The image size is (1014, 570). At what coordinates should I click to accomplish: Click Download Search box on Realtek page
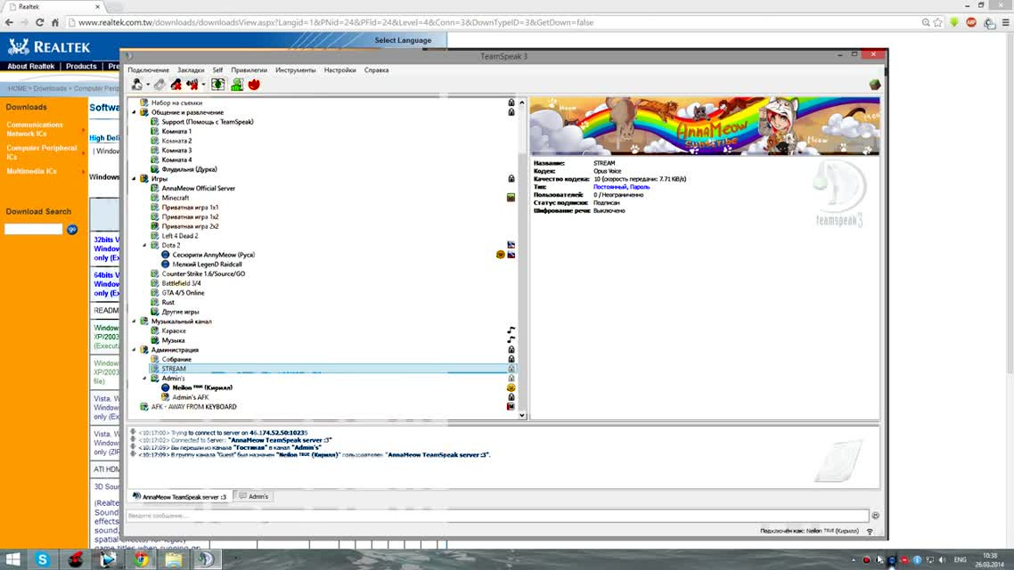(x=34, y=229)
